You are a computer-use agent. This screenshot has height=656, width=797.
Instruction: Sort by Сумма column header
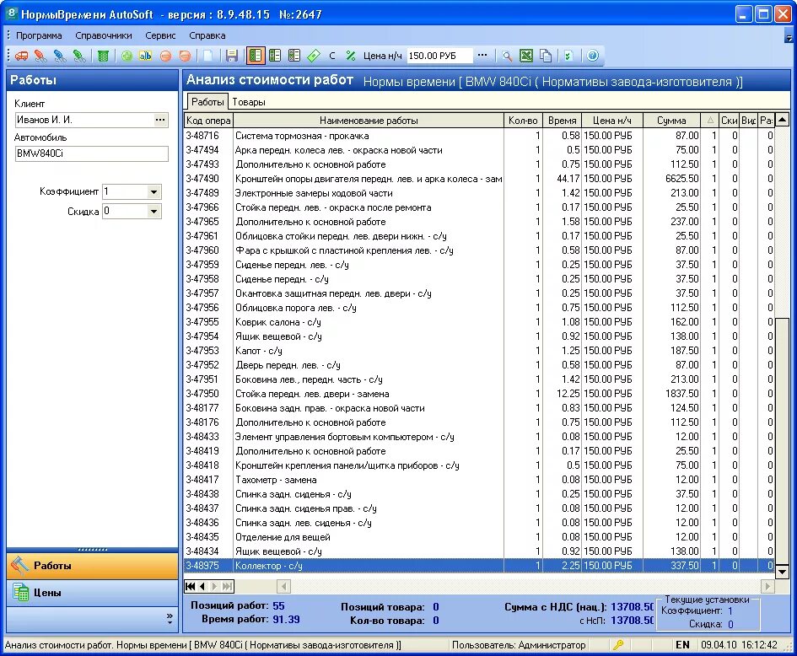671,121
